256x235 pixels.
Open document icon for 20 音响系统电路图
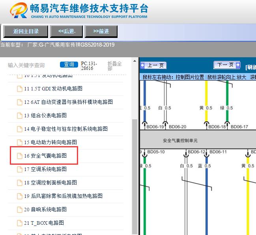(x=20, y=209)
